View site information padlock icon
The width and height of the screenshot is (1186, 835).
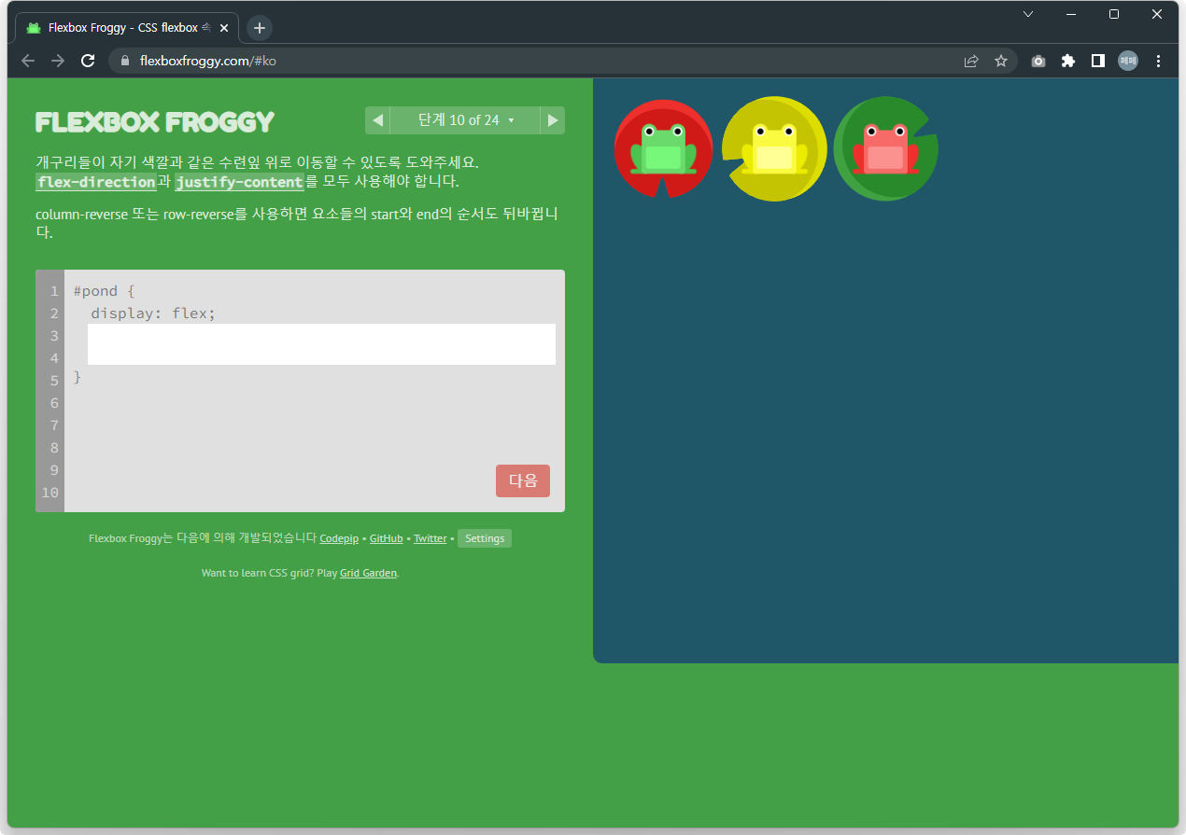click(124, 61)
